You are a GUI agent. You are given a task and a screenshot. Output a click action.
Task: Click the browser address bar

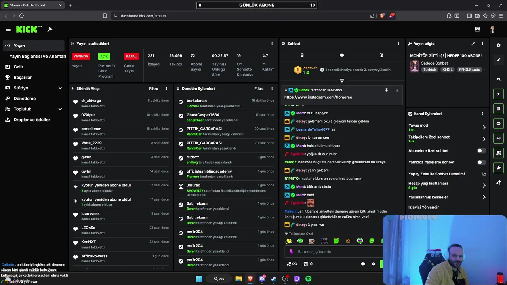point(242,16)
